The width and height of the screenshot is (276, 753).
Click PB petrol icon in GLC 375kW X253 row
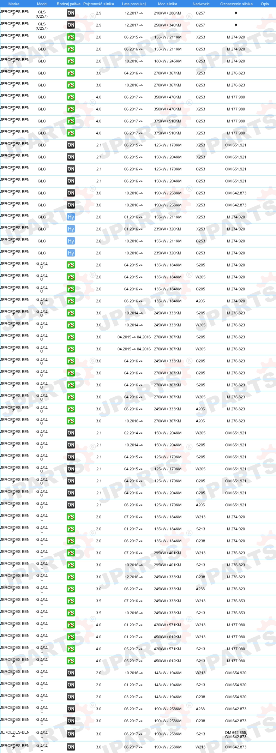(x=71, y=133)
